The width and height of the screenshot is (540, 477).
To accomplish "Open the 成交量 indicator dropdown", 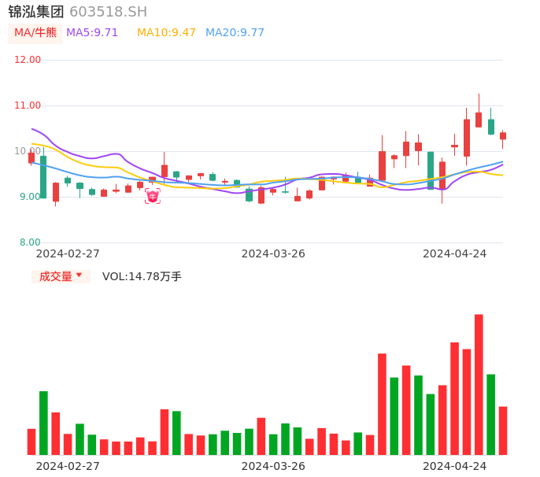I will point(61,276).
